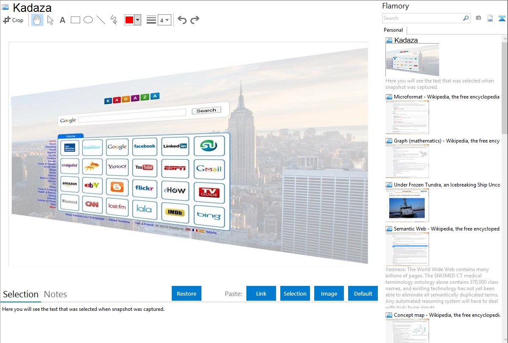Activate the hand pan tool

37,20
